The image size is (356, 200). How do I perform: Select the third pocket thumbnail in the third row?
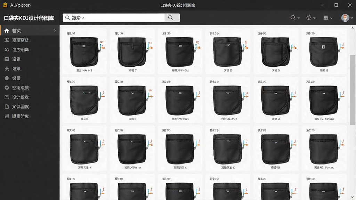point(180,148)
